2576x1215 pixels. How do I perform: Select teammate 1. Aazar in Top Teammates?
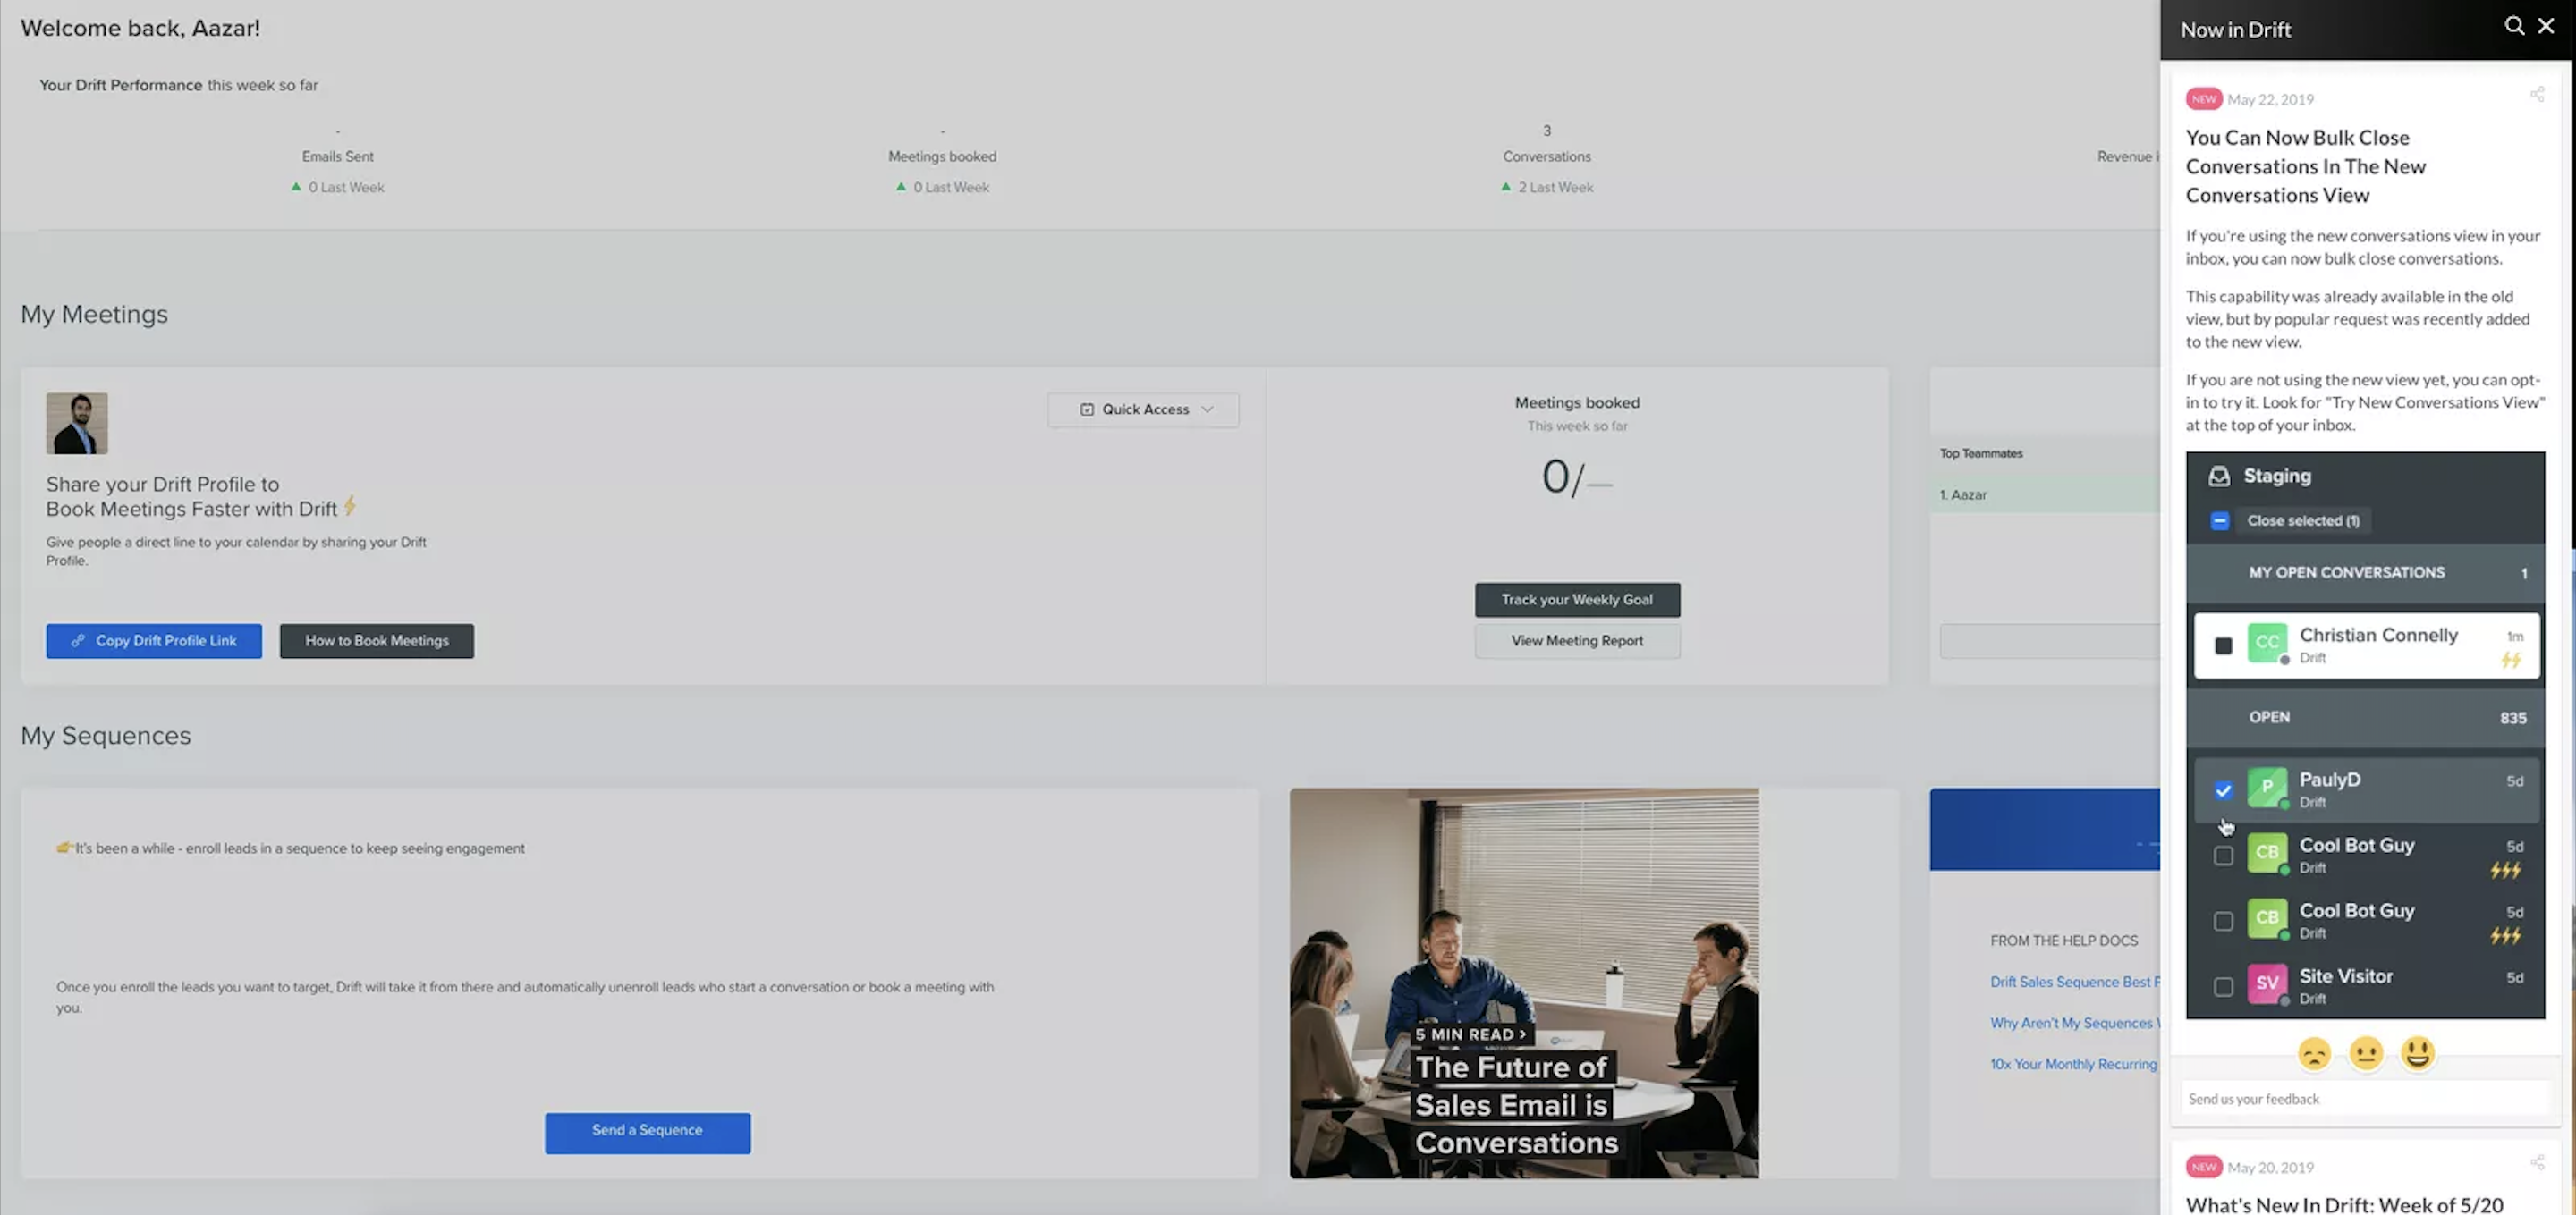[2045, 494]
